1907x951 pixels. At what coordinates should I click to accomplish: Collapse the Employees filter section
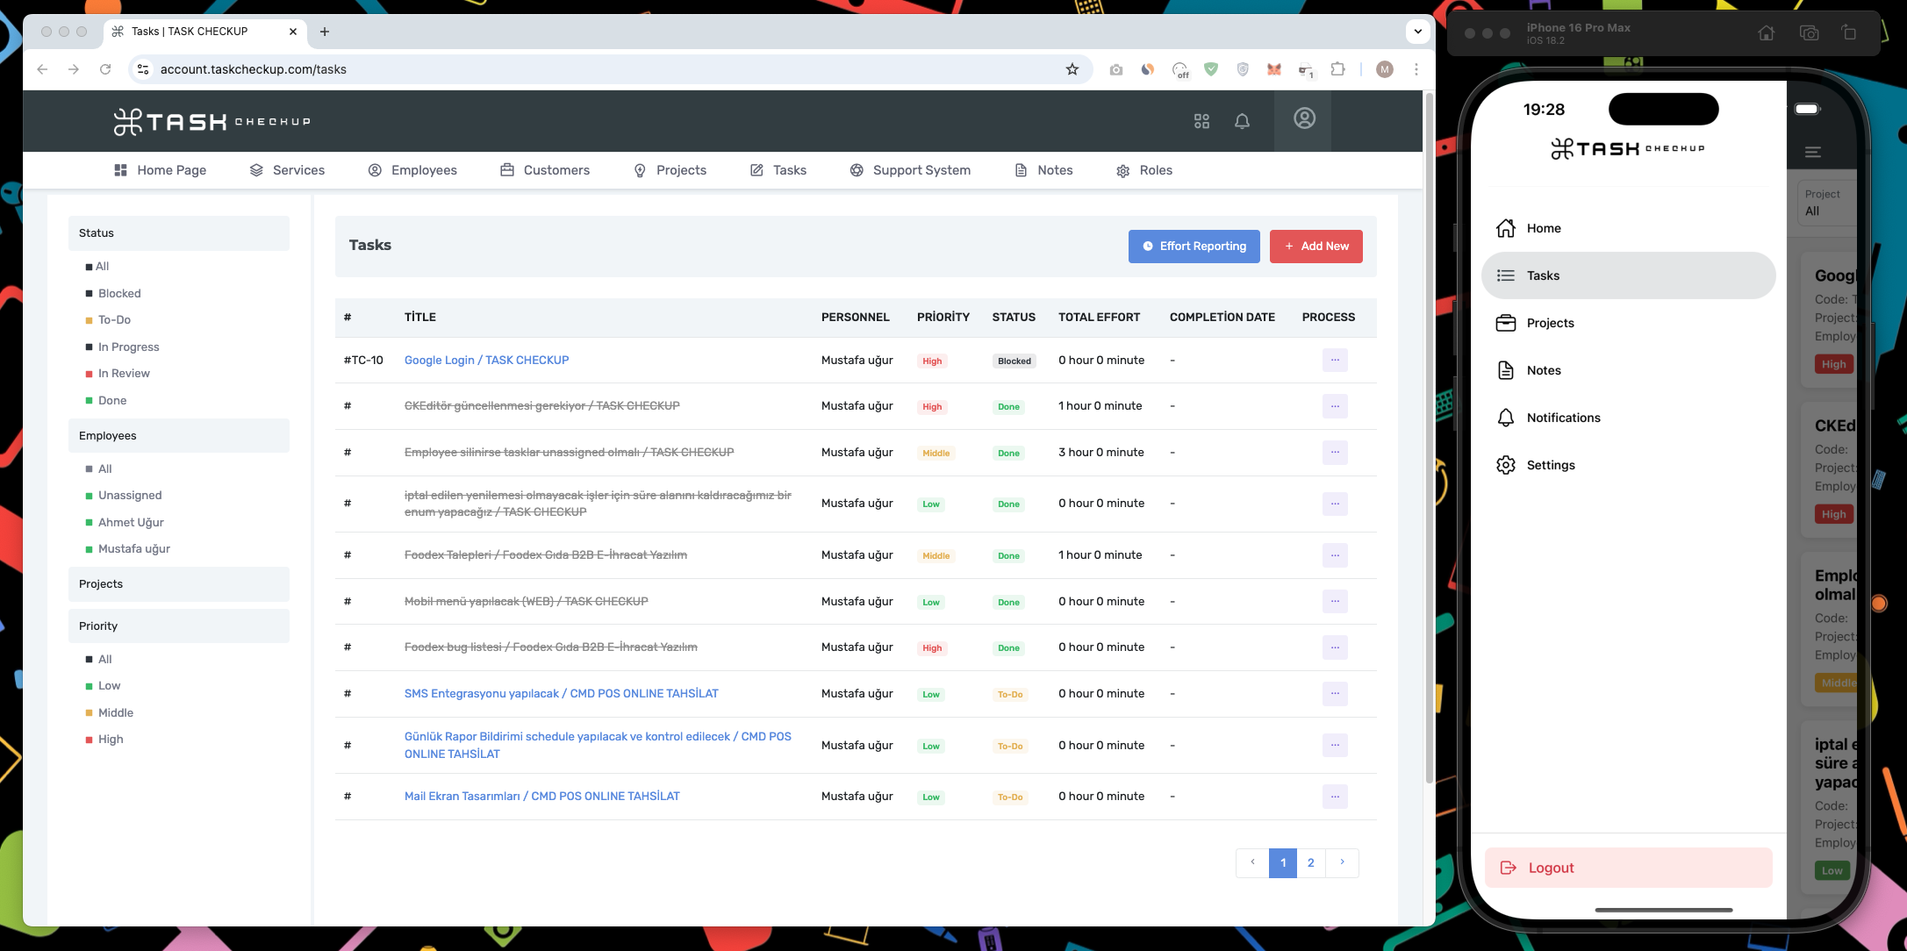[179, 436]
